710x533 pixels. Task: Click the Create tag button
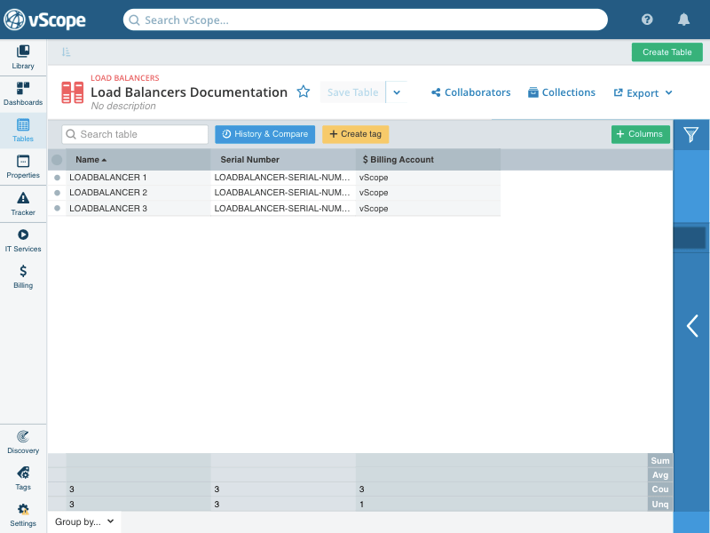[x=356, y=134]
